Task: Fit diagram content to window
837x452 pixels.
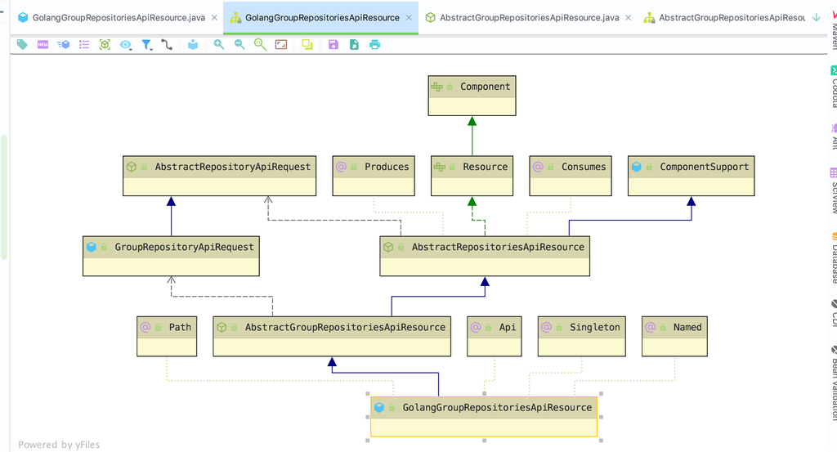Action: point(281,45)
